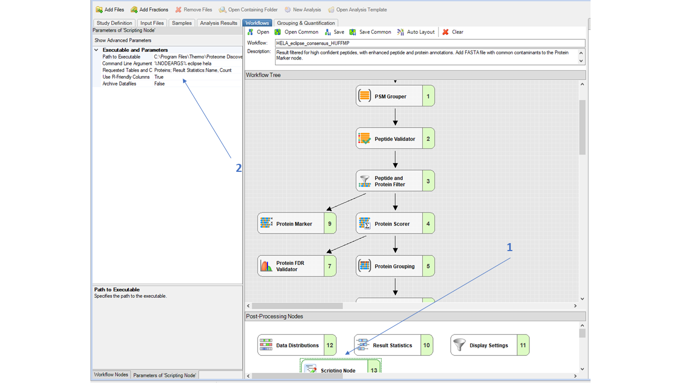Image resolution: width=681 pixels, height=383 pixels.
Task: Select the Protein Marker node icon
Action: coord(266,223)
